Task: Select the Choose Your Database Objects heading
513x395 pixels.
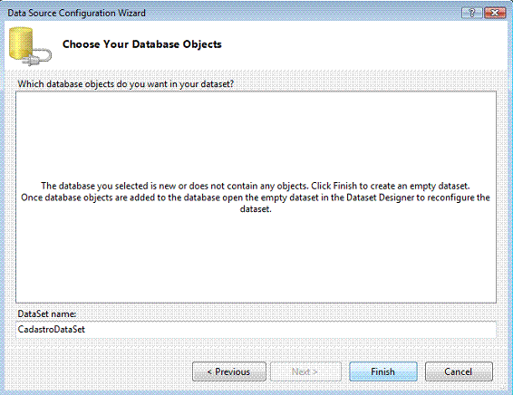Action: pos(142,44)
